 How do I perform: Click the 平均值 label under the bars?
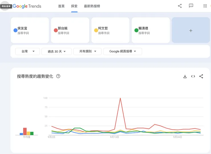27,137
